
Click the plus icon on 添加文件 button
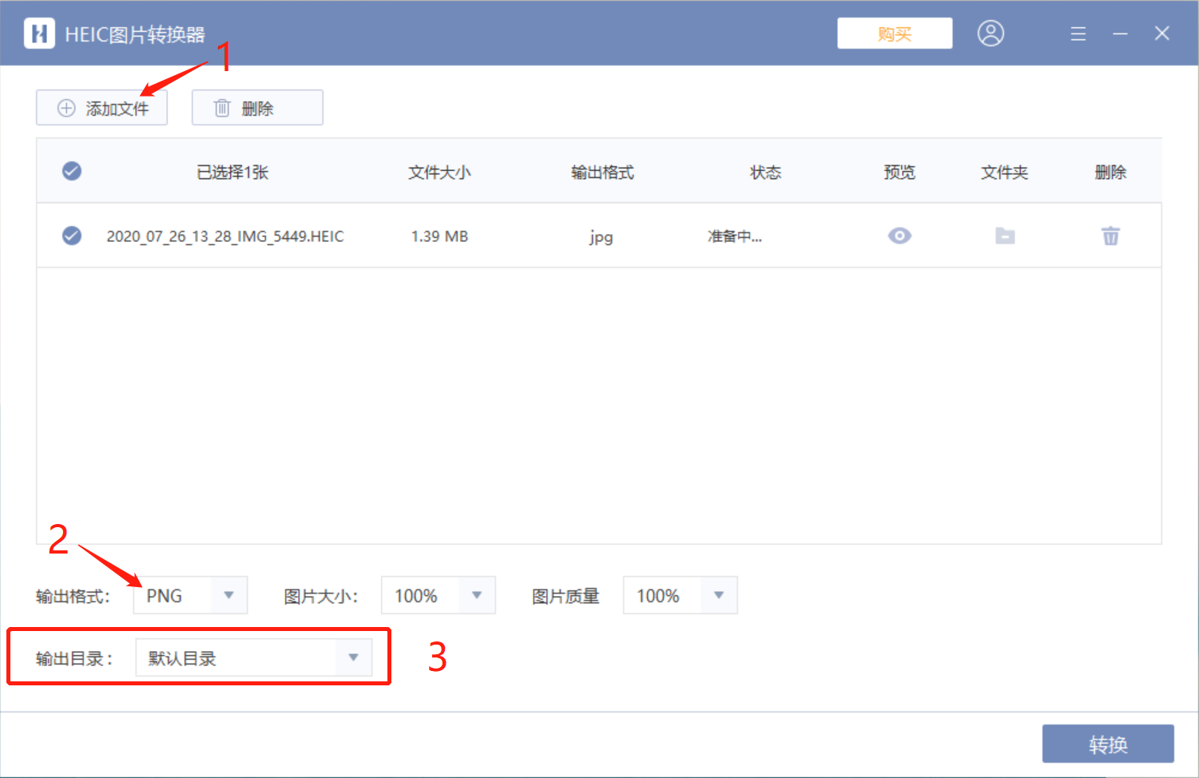tap(66, 108)
